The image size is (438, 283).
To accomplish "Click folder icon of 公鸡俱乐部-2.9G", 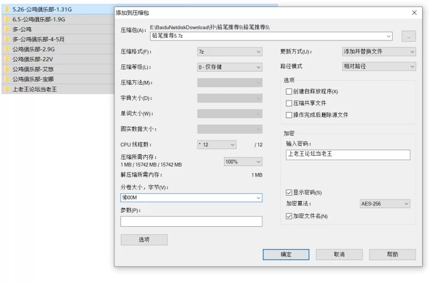I will [x=7, y=49].
